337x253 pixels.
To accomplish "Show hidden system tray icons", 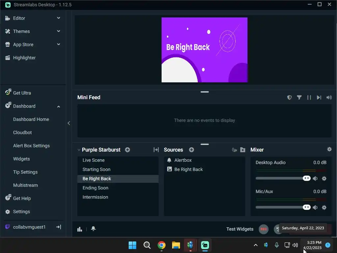I will click(x=255, y=245).
